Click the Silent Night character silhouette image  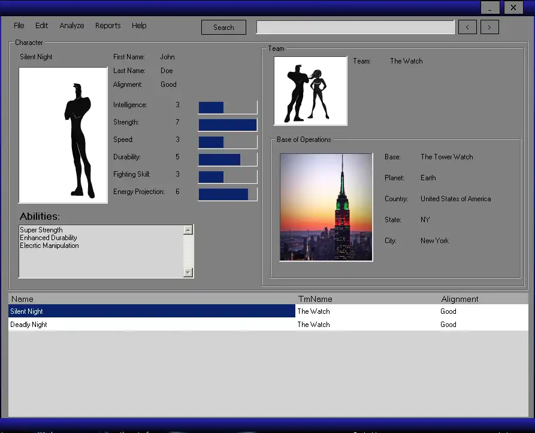[63, 135]
